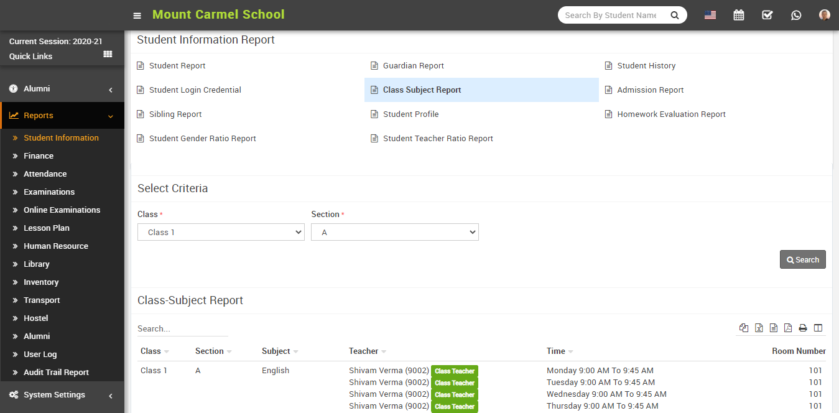Open column visibility options
This screenshot has height=413, width=839.
(x=818, y=328)
